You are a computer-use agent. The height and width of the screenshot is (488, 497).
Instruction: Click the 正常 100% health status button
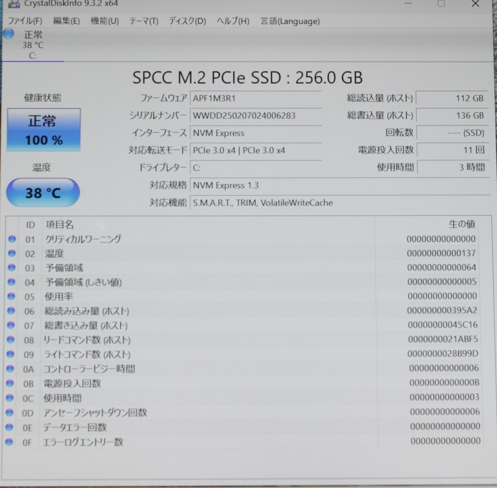tap(43, 130)
